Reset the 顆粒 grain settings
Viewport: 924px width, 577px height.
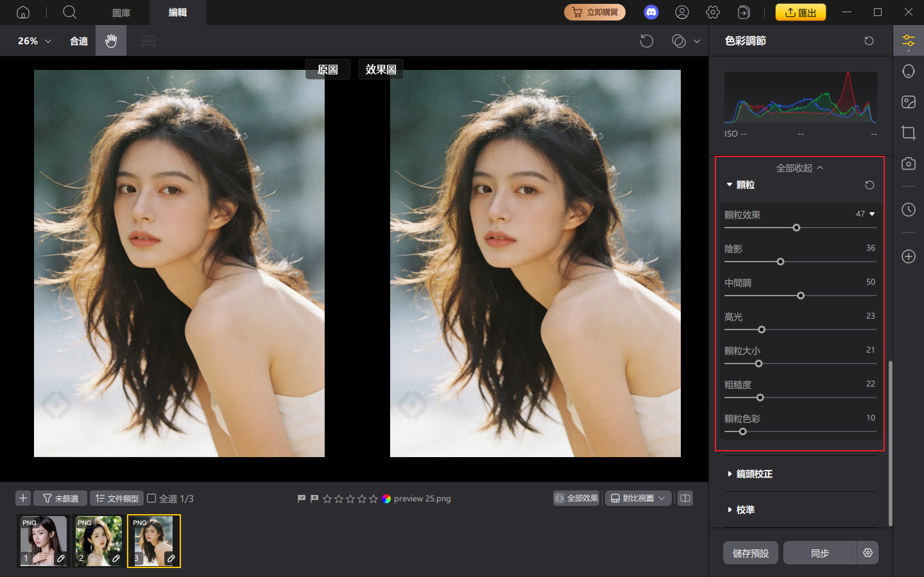pos(869,185)
